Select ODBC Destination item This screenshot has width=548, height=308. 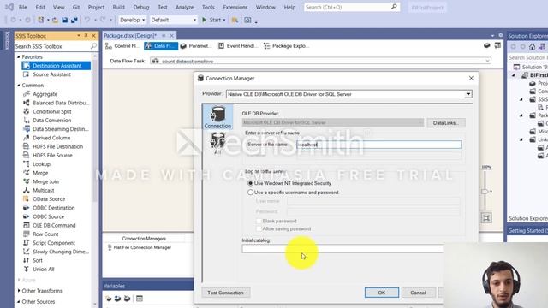53,208
